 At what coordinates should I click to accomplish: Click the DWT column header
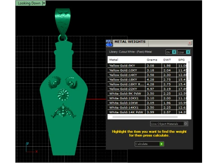pyautogui.click(x=167, y=60)
